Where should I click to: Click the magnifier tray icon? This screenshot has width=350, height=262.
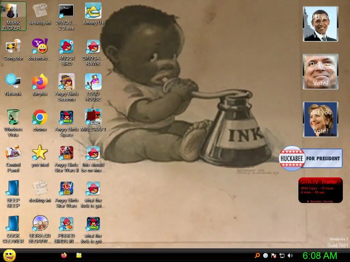click(x=257, y=256)
